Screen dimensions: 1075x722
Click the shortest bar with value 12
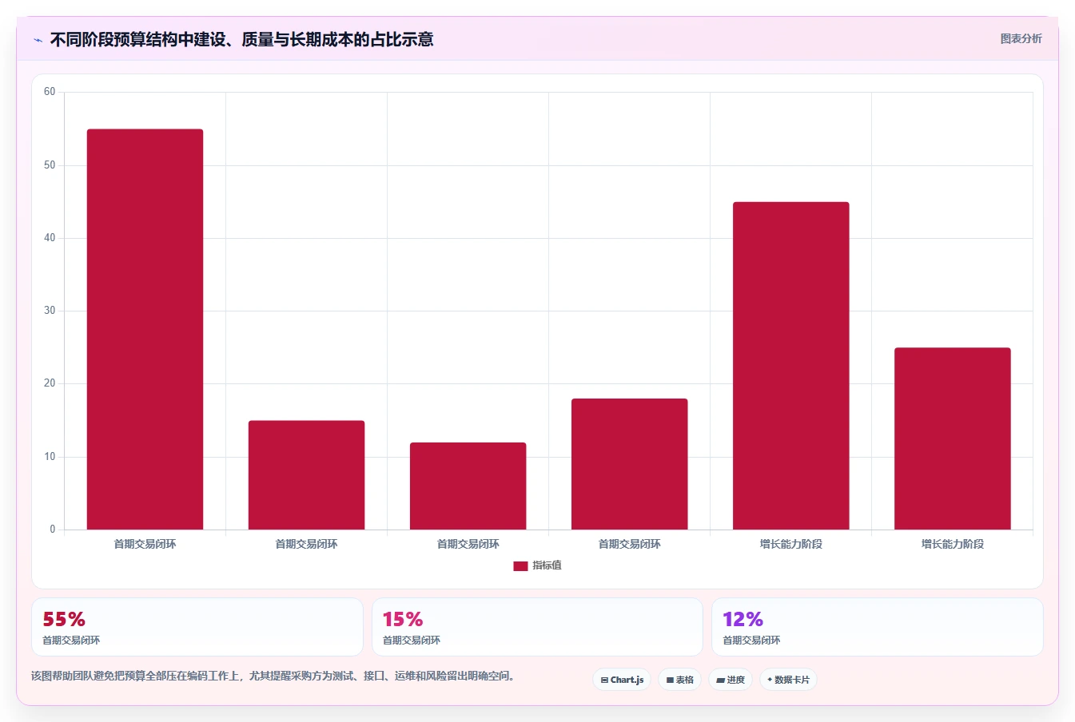(x=468, y=486)
